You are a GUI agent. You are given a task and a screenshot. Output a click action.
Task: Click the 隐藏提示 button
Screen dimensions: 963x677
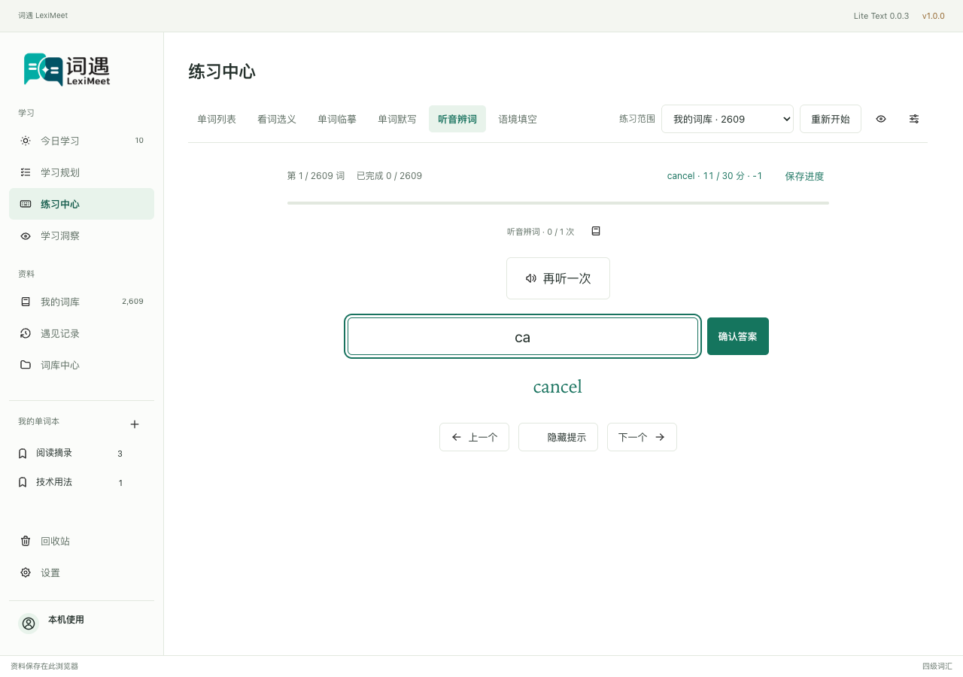(558, 437)
